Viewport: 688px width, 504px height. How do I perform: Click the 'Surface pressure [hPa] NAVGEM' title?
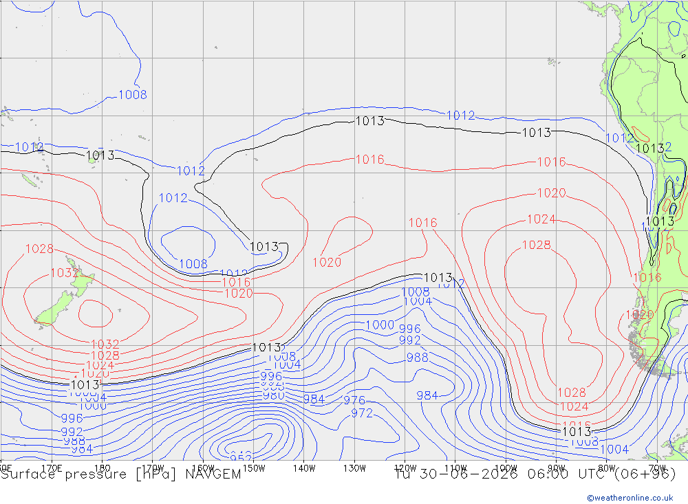pyautogui.click(x=120, y=474)
